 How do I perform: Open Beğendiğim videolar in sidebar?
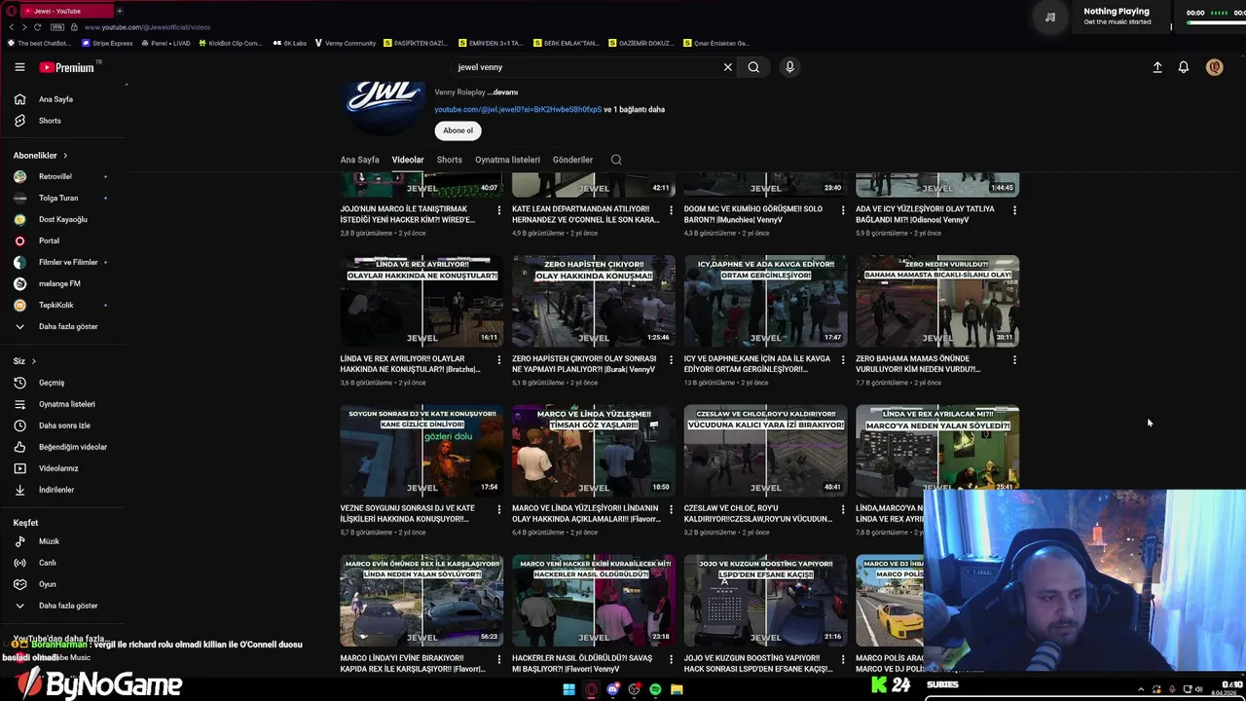pos(64,447)
